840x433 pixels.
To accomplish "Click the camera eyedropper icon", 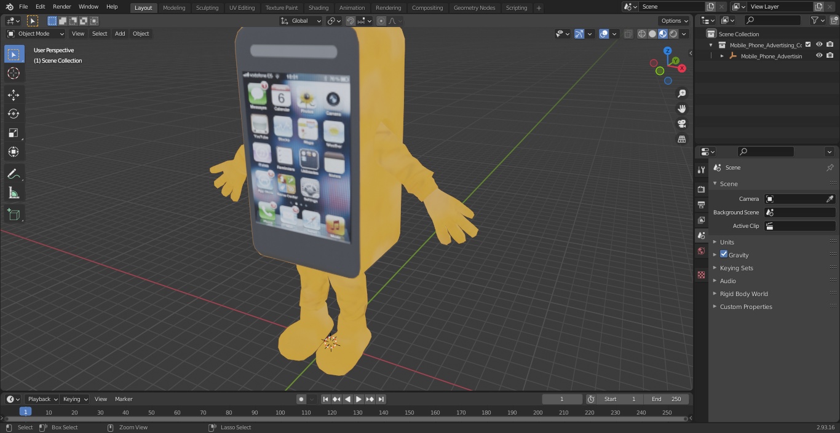I will tap(830, 199).
